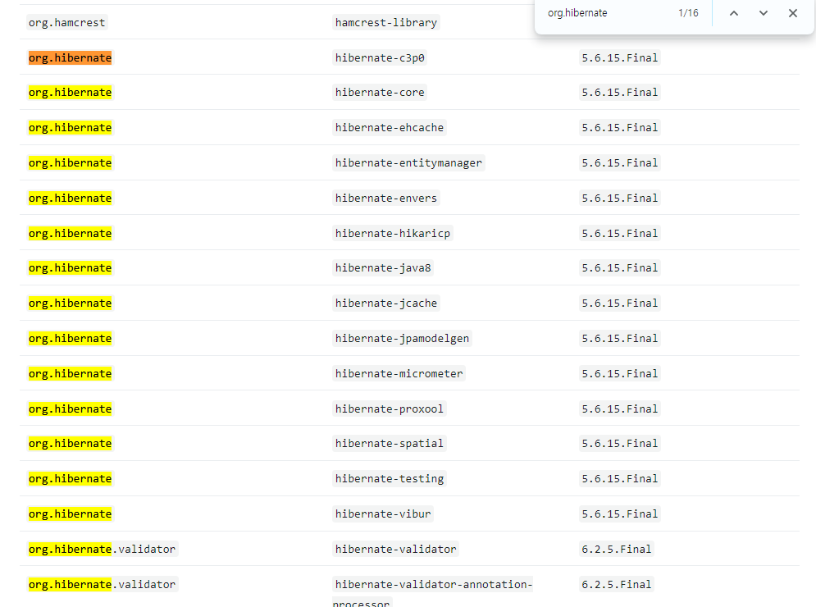This screenshot has width=816, height=607.
Task: Select the hamcrest-library artifact cell
Action: [386, 22]
